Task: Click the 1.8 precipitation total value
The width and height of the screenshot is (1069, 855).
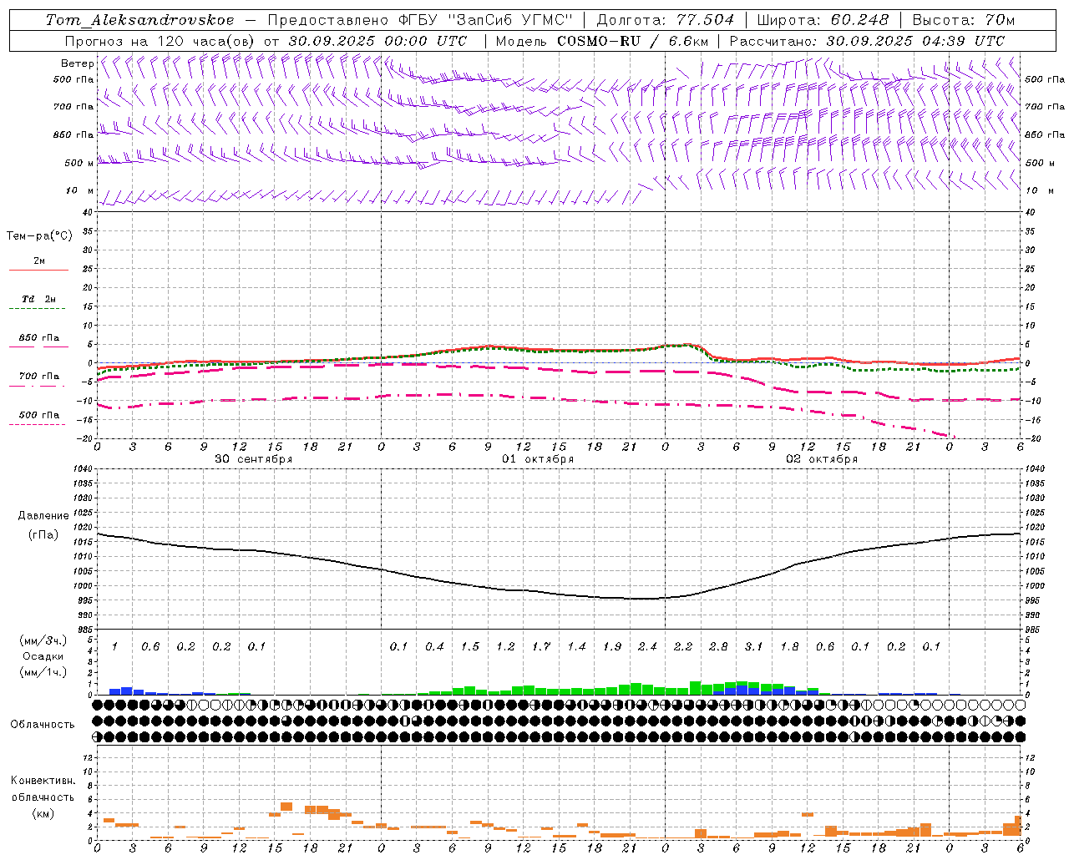Action: pyautogui.click(x=789, y=646)
